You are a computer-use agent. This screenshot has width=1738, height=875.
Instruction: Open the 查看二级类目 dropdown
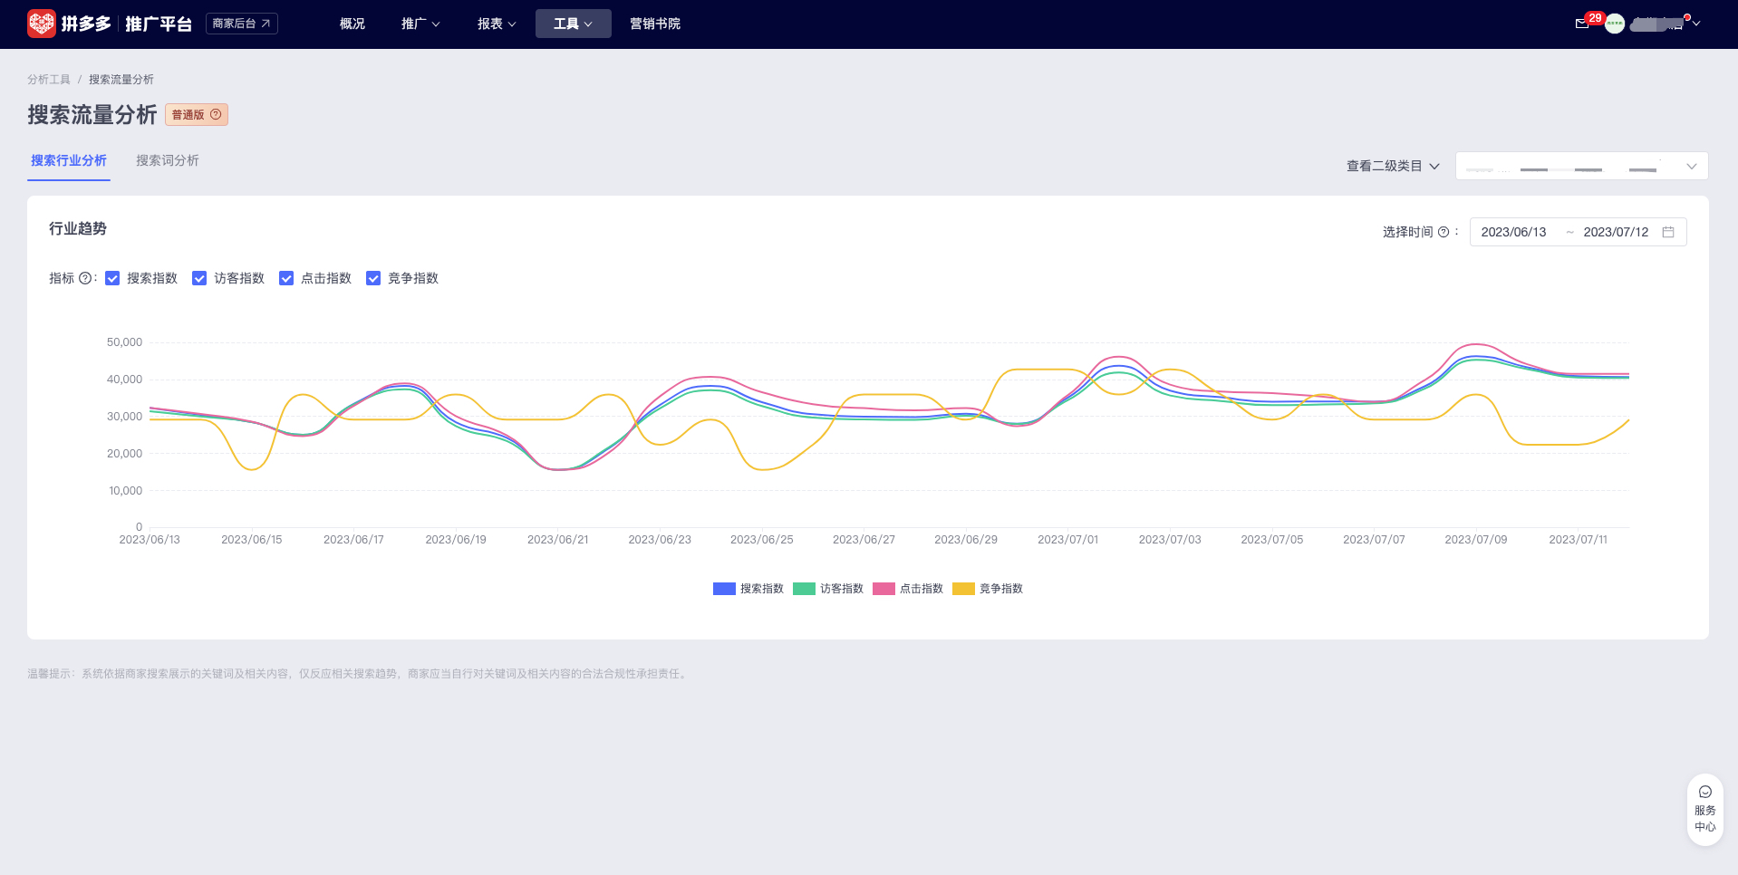click(x=1393, y=166)
